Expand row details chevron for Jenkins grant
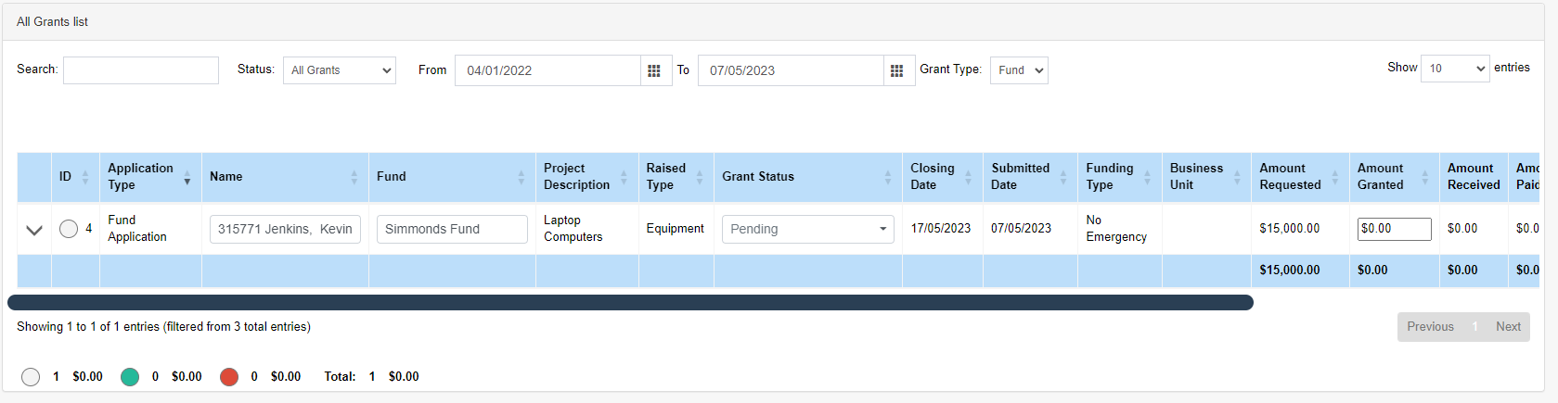The image size is (1558, 403). pos(34,230)
